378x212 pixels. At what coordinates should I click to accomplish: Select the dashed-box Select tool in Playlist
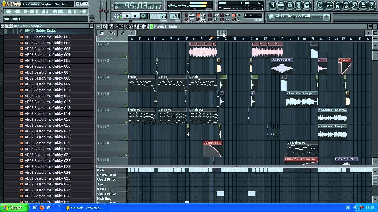pyautogui.click(x=141, y=26)
